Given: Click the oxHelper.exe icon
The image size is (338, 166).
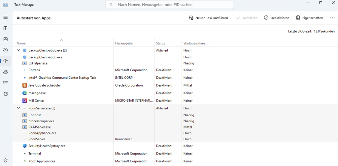Looking at the screenshot, I should point(24,63).
